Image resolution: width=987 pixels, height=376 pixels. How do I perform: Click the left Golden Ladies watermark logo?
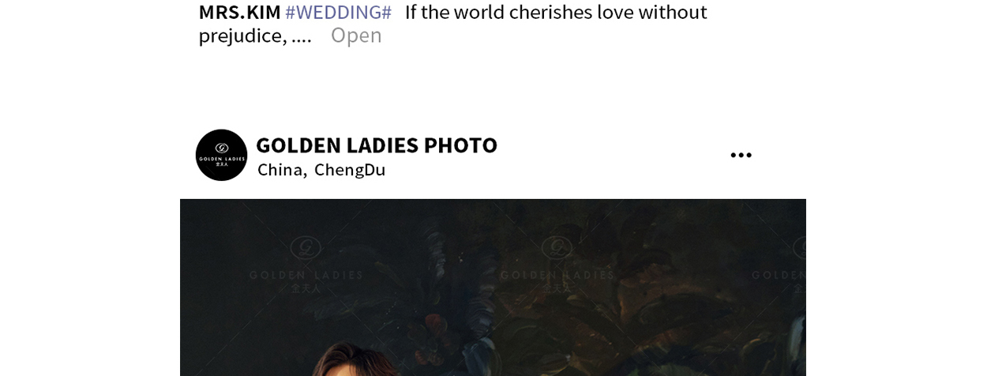(306, 248)
